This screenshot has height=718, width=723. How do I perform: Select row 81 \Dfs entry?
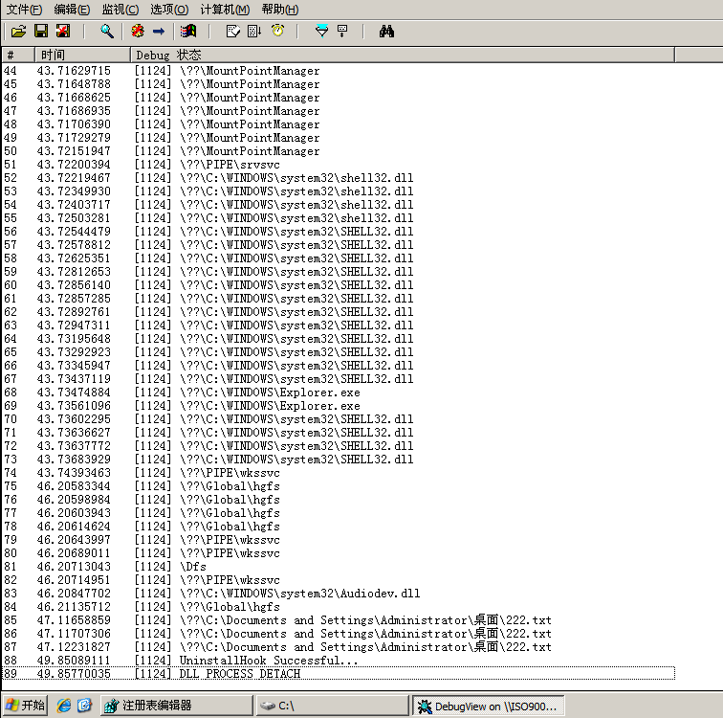click(x=339, y=566)
